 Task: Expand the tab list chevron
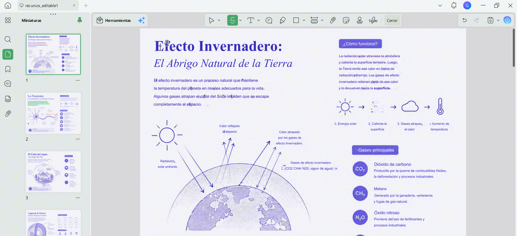point(440,5)
